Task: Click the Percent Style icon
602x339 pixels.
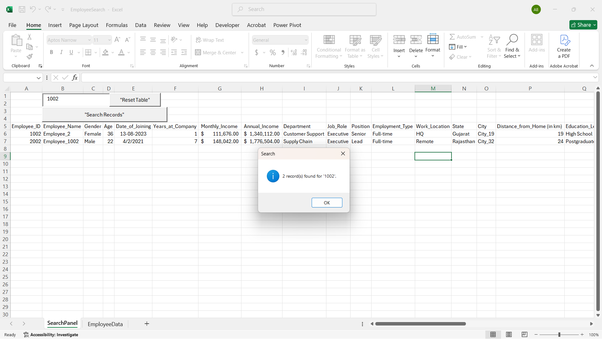Action: pyautogui.click(x=273, y=53)
